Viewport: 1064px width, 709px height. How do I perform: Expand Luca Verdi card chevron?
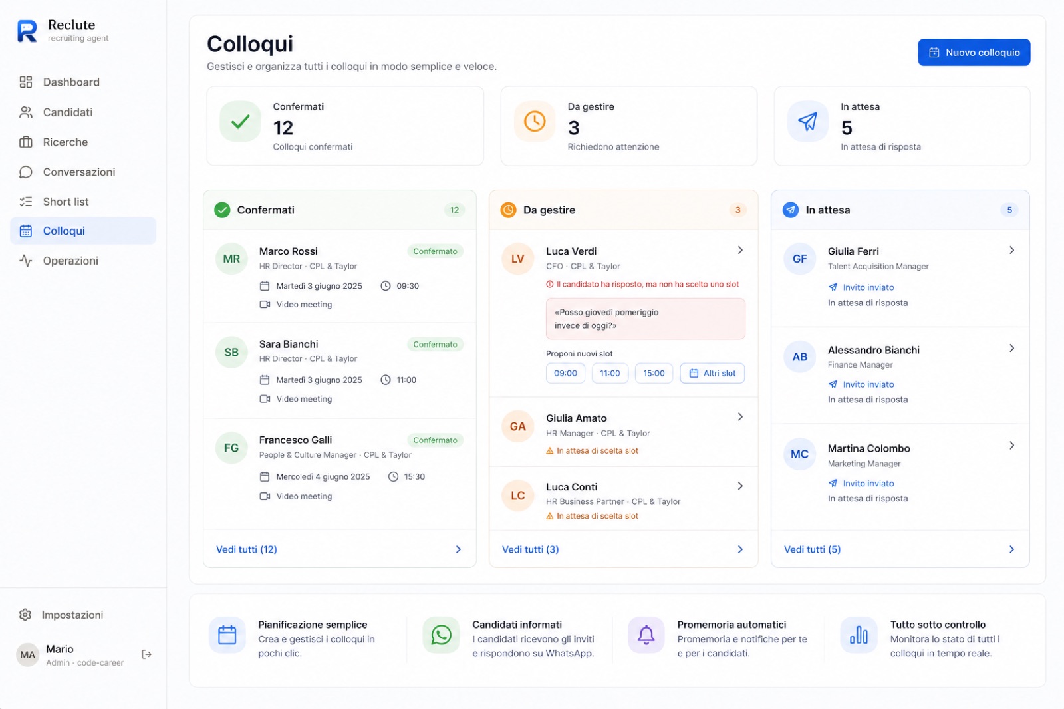pos(740,250)
